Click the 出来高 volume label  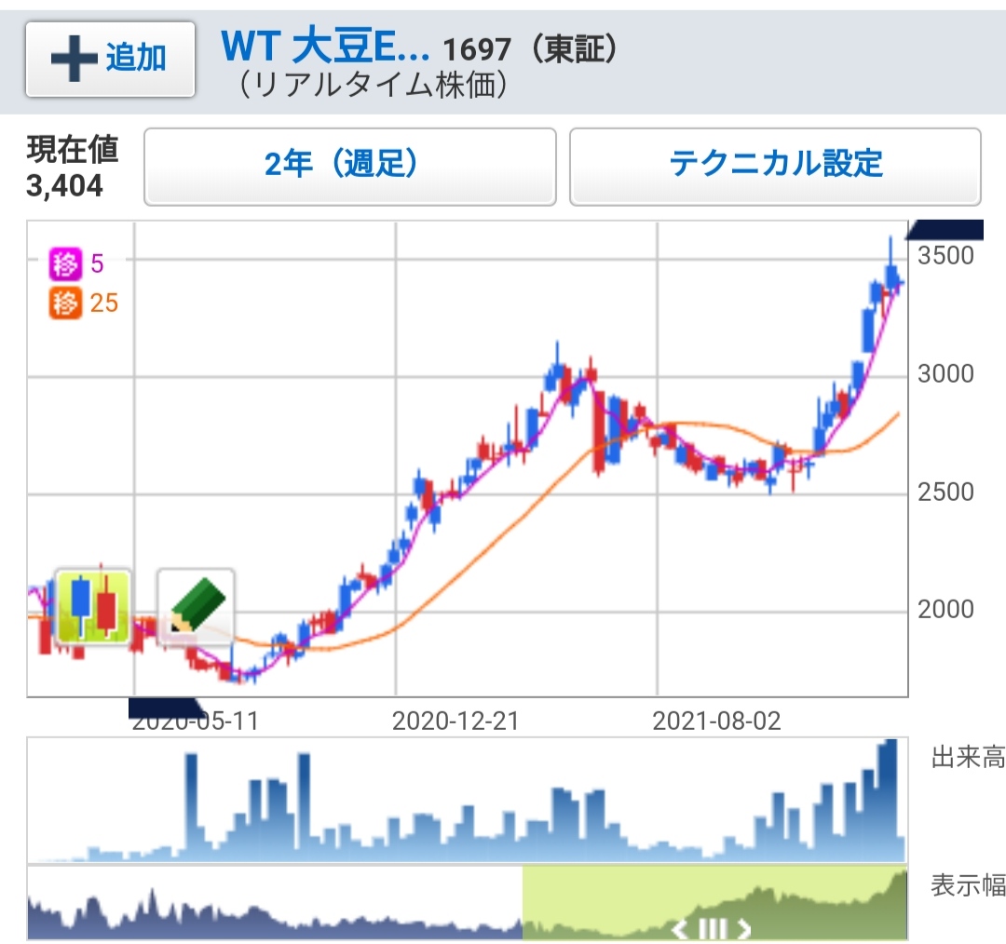tap(967, 758)
